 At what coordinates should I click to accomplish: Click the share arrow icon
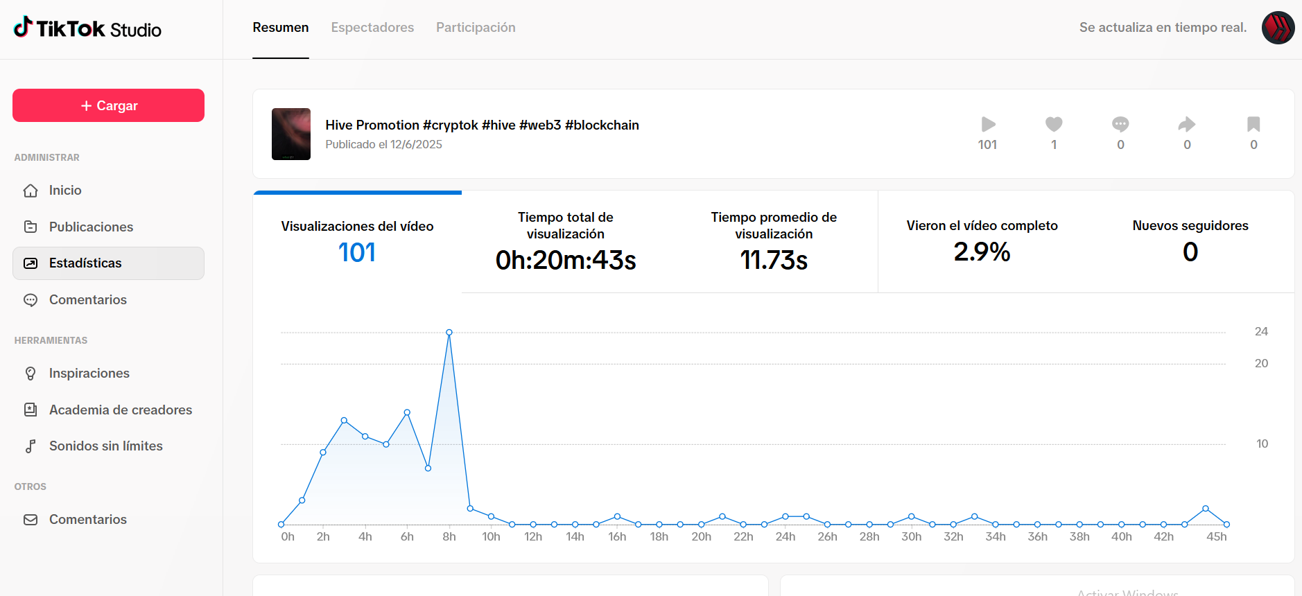pos(1187,124)
